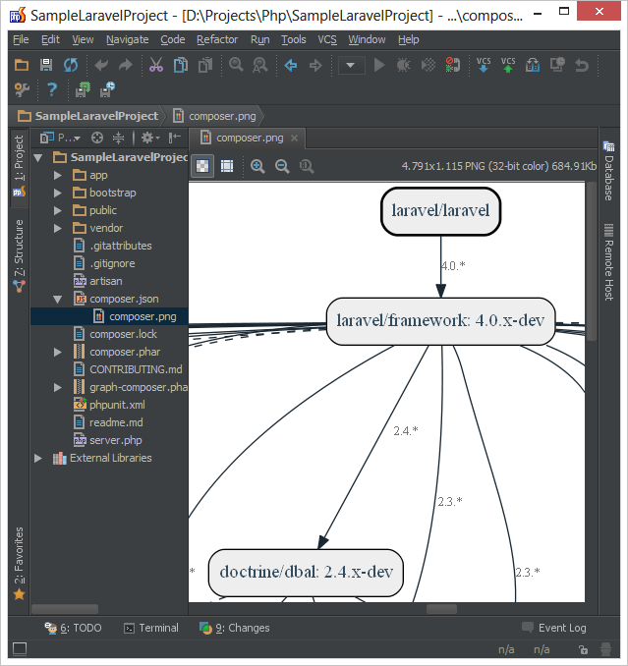Click the Show History toolbar icon
Screen dimensions: 628x666
pyautogui.click(x=557, y=65)
